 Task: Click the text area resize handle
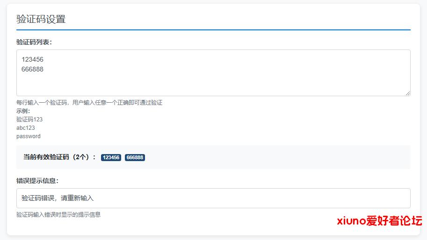[407, 93]
